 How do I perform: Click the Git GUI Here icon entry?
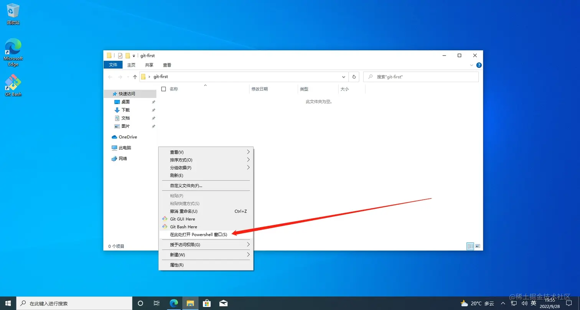[206, 219]
